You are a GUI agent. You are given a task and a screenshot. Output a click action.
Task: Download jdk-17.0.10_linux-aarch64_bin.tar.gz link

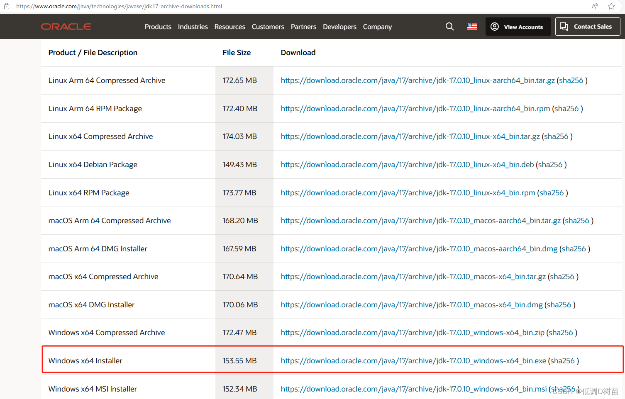(x=417, y=80)
